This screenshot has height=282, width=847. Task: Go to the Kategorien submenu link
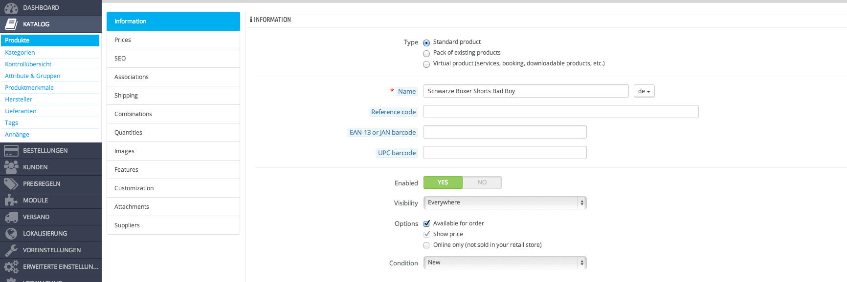pos(20,53)
